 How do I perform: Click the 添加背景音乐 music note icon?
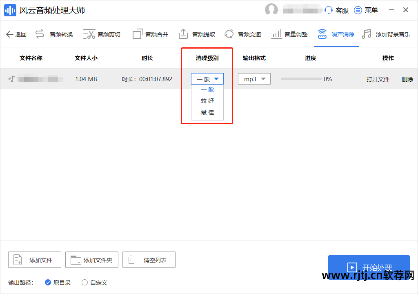(367, 34)
